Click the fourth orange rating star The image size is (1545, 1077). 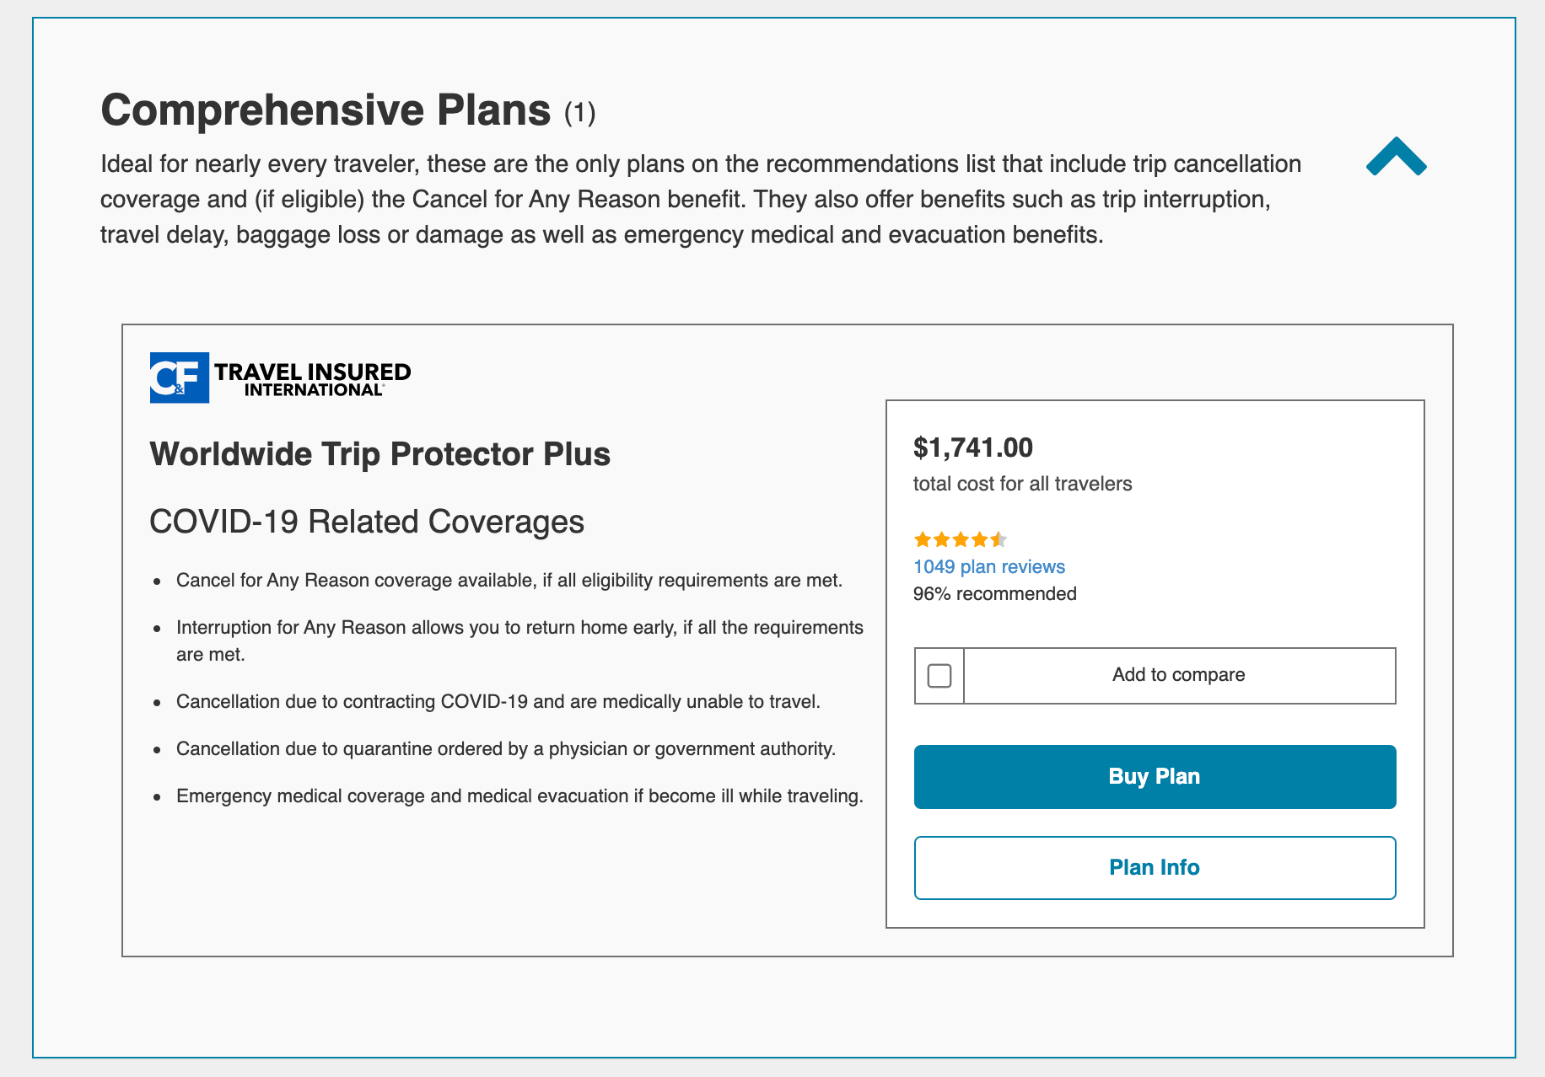tap(978, 539)
